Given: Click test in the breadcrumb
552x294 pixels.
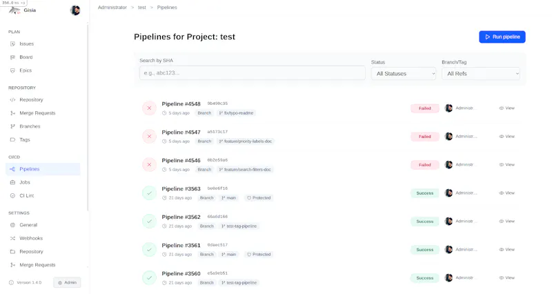Looking at the screenshot, I should pos(142,8).
